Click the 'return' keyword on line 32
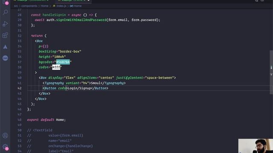 click(x=37, y=36)
